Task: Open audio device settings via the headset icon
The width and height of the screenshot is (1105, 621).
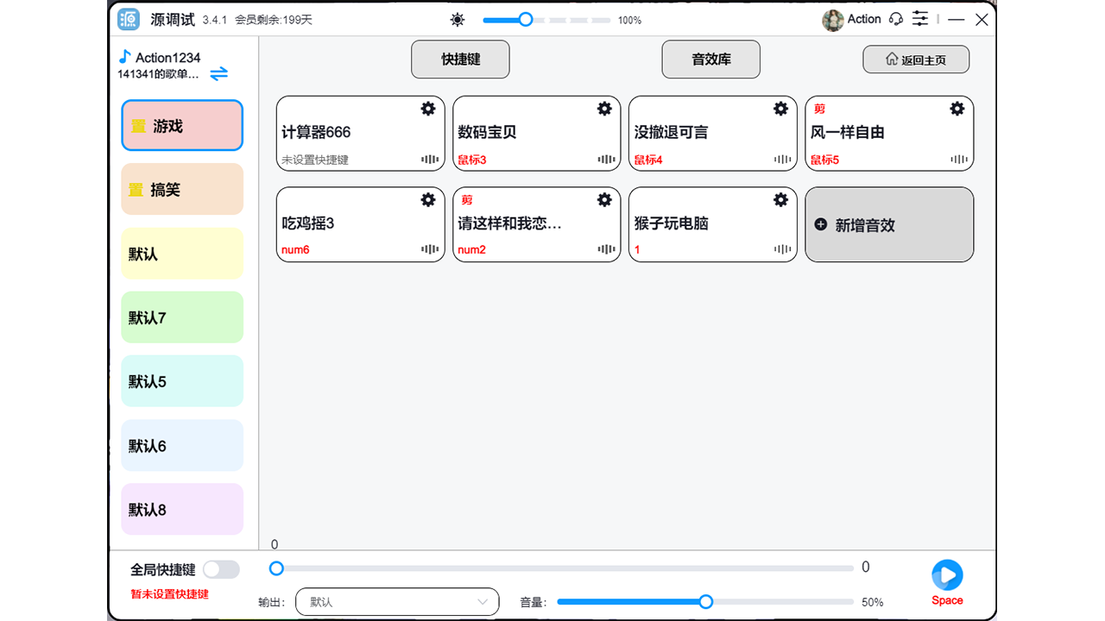Action: click(x=895, y=18)
